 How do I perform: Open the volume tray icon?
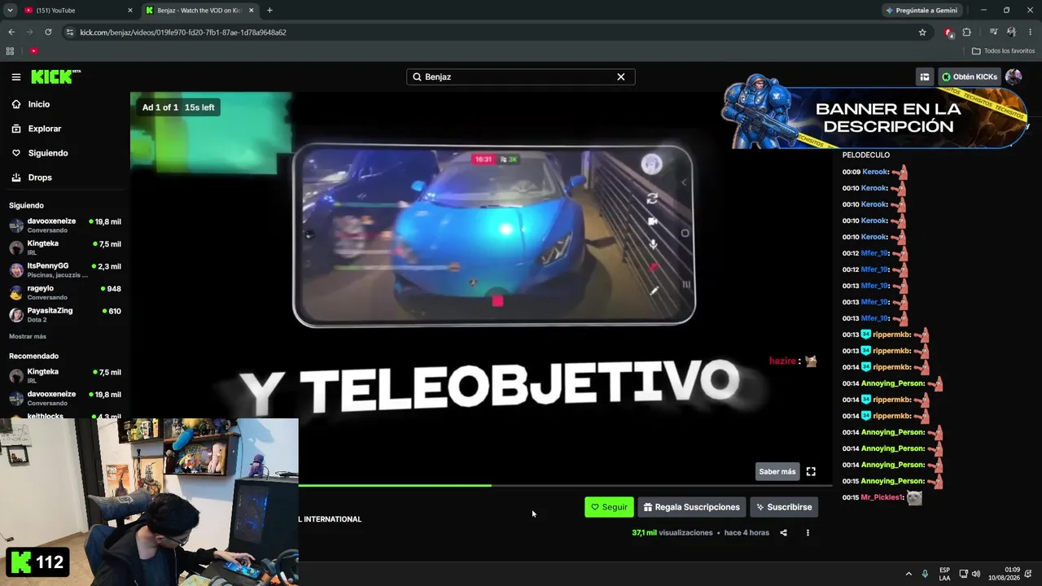[x=976, y=574]
